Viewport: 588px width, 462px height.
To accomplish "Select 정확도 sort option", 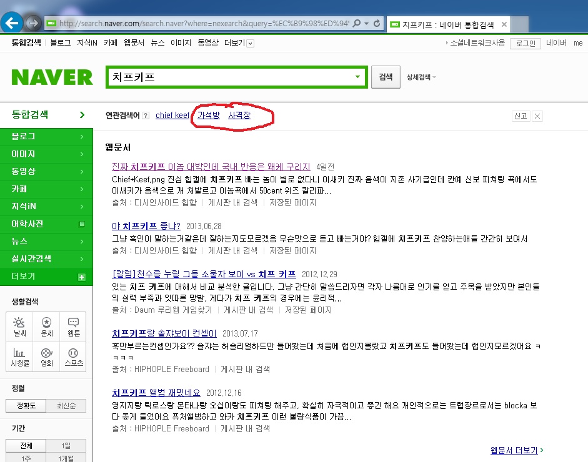I will pos(26,406).
